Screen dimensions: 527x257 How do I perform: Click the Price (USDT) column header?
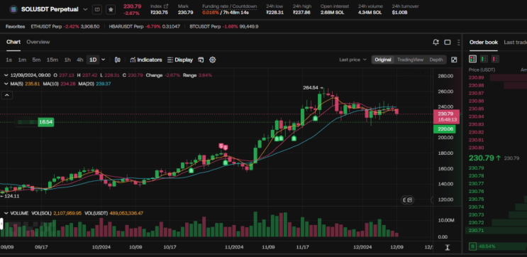pos(482,70)
